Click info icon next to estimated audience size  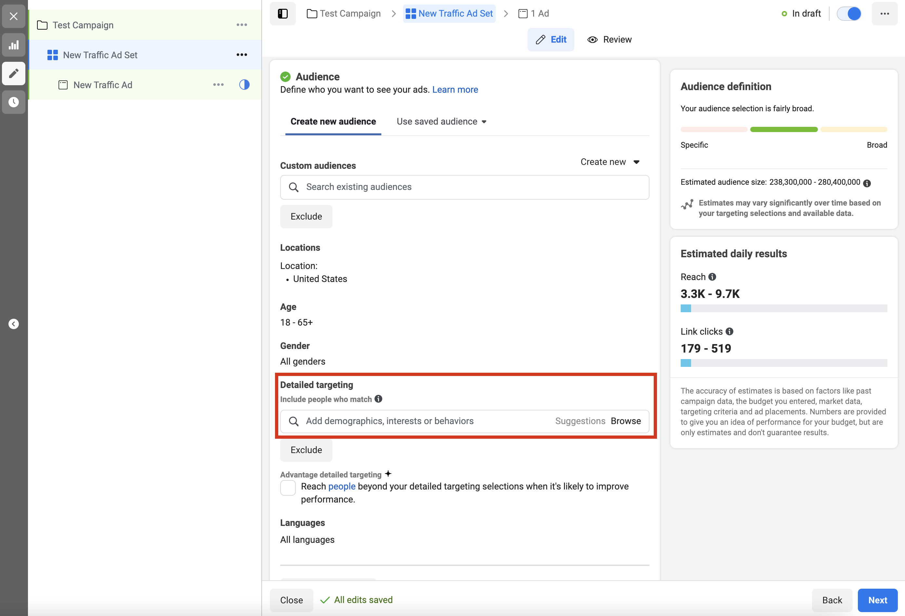[867, 183]
